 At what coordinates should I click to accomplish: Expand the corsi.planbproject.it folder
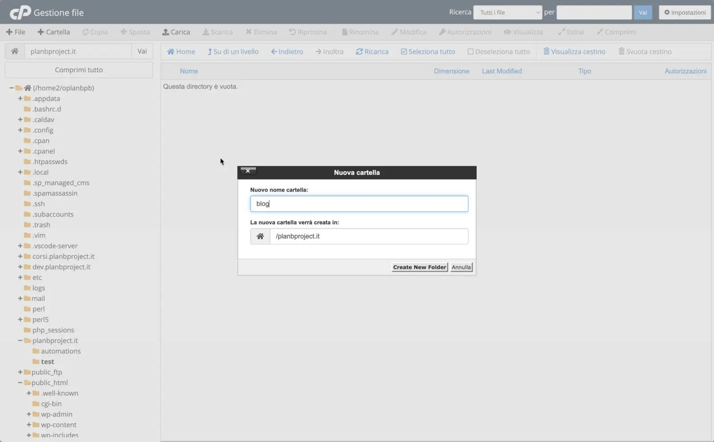point(20,256)
